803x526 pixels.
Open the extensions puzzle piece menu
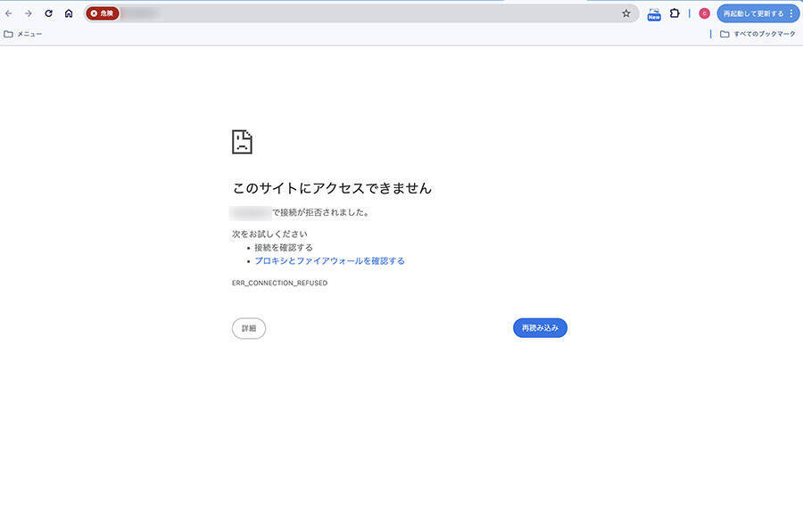click(x=675, y=13)
